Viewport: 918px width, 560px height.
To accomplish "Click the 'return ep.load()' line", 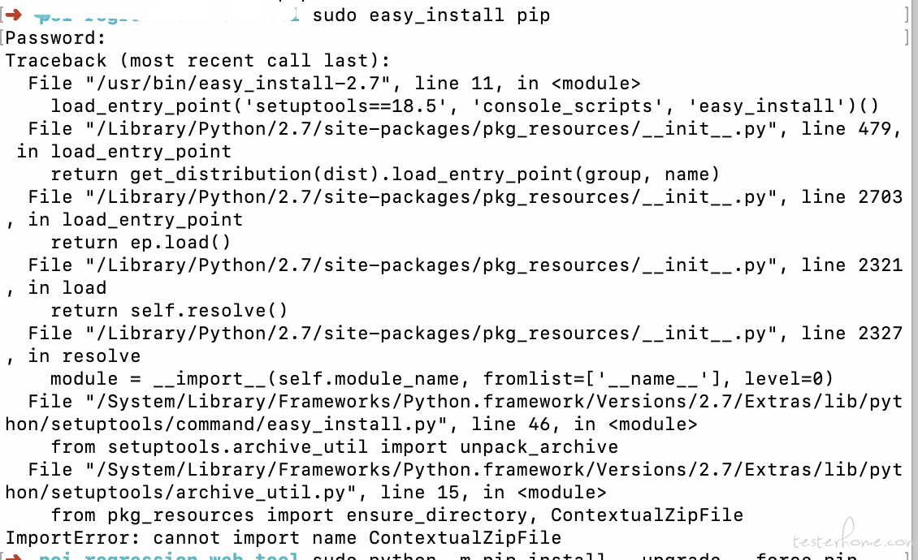I will click(141, 242).
